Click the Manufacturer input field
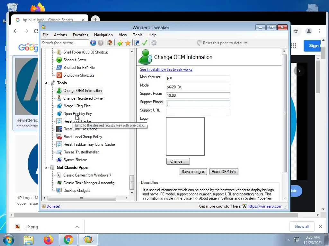 (198, 79)
